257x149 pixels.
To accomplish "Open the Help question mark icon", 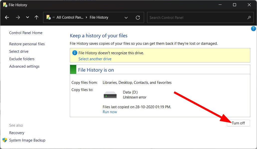I will coord(254,29).
